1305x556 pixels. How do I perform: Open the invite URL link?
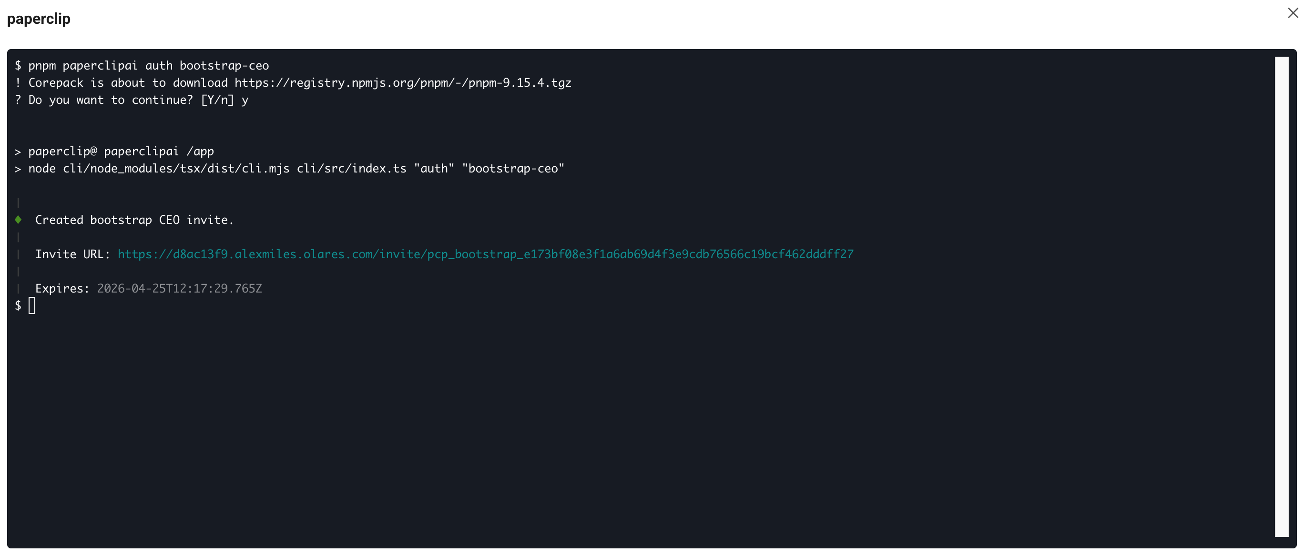click(x=485, y=253)
